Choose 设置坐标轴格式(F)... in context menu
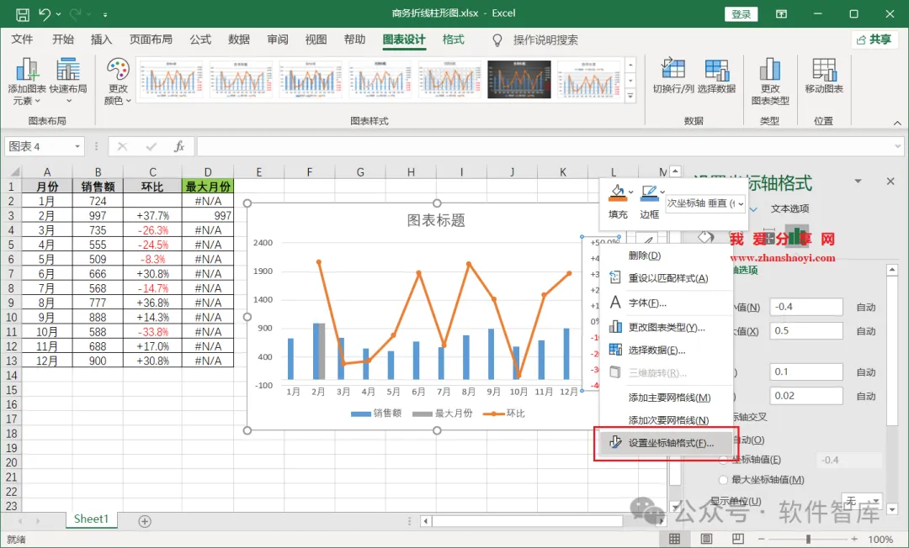909x548 pixels. click(x=666, y=443)
